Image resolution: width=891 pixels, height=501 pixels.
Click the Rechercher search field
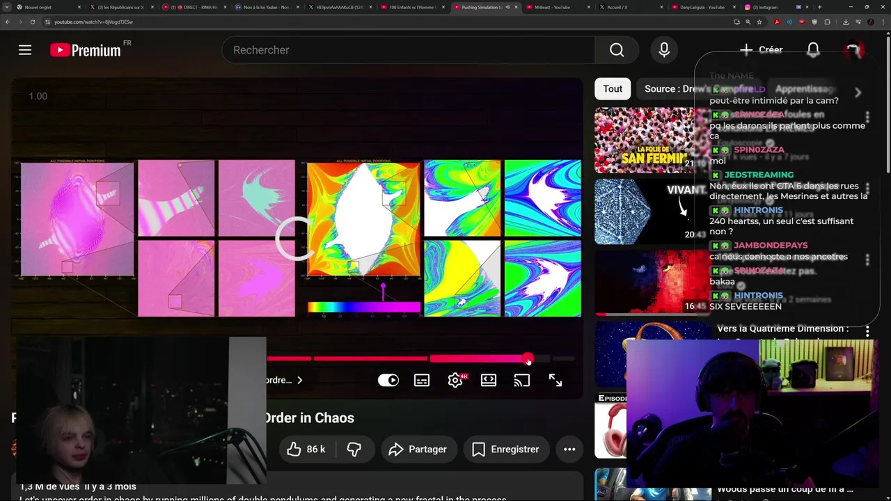[x=409, y=50]
